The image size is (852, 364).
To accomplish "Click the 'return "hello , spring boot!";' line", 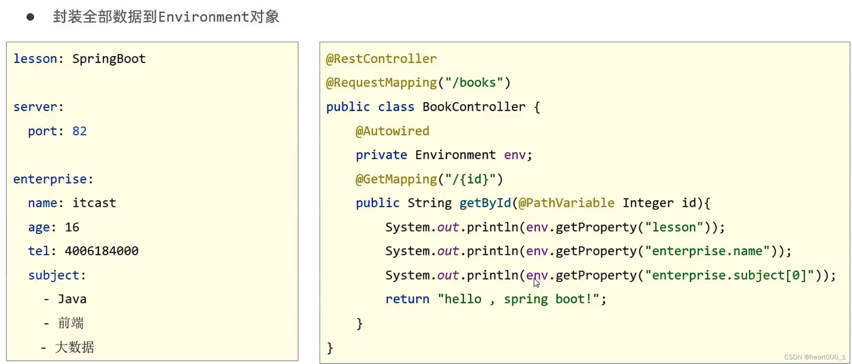I will [496, 299].
